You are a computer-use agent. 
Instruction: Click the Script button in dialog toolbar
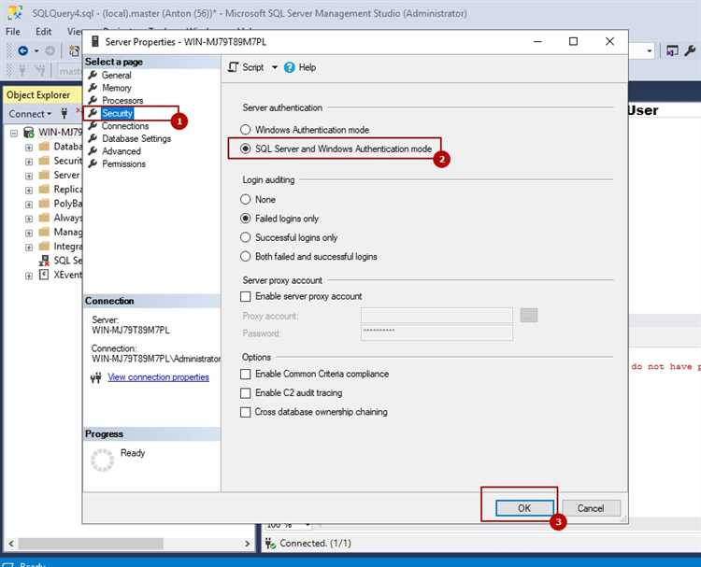click(x=246, y=67)
